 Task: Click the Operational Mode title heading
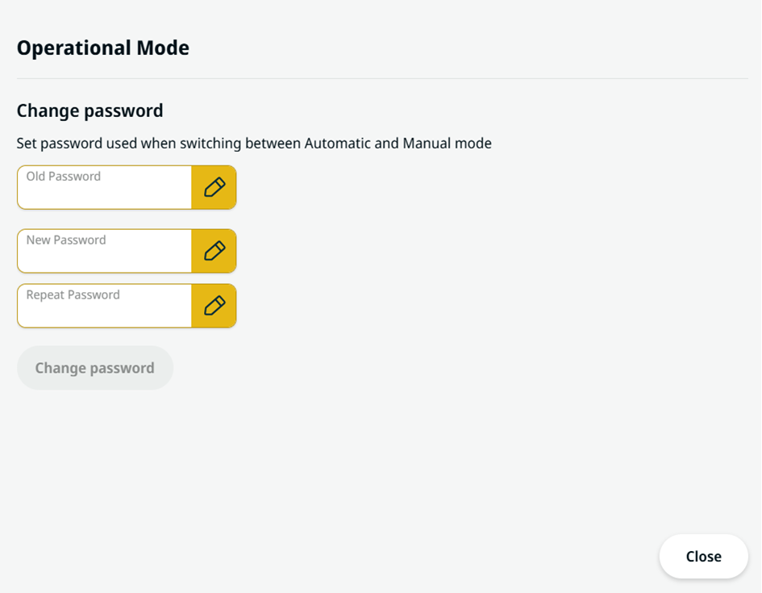103,48
